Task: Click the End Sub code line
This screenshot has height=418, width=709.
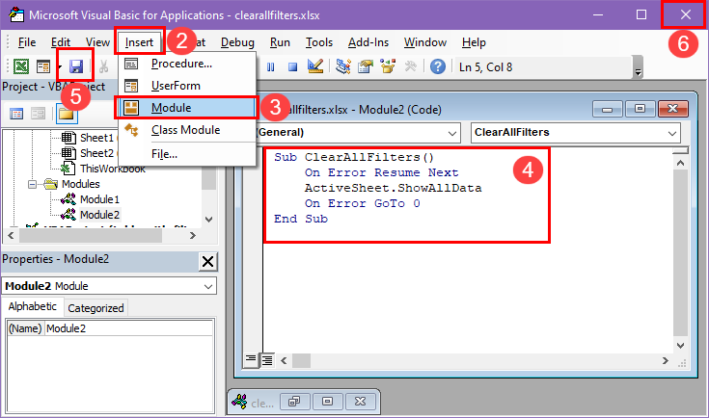Action: [301, 219]
